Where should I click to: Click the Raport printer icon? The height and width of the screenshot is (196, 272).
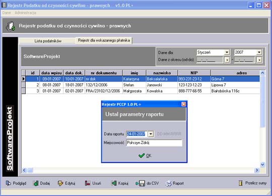coord(168,183)
